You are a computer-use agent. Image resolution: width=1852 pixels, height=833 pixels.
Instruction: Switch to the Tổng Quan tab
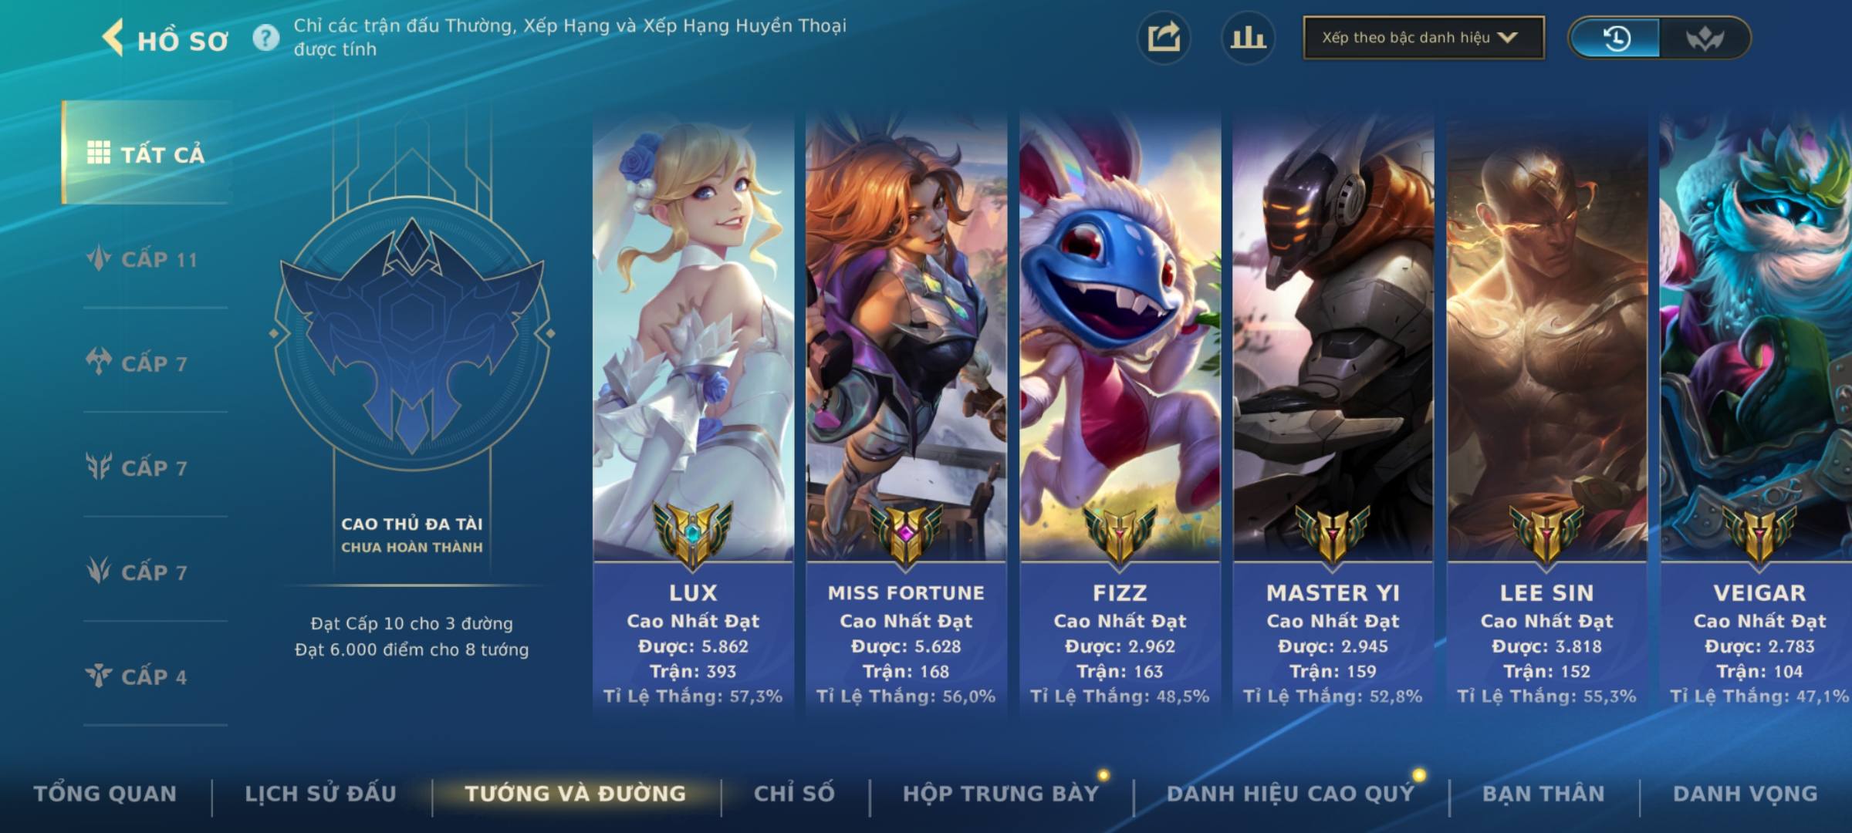coord(105,794)
